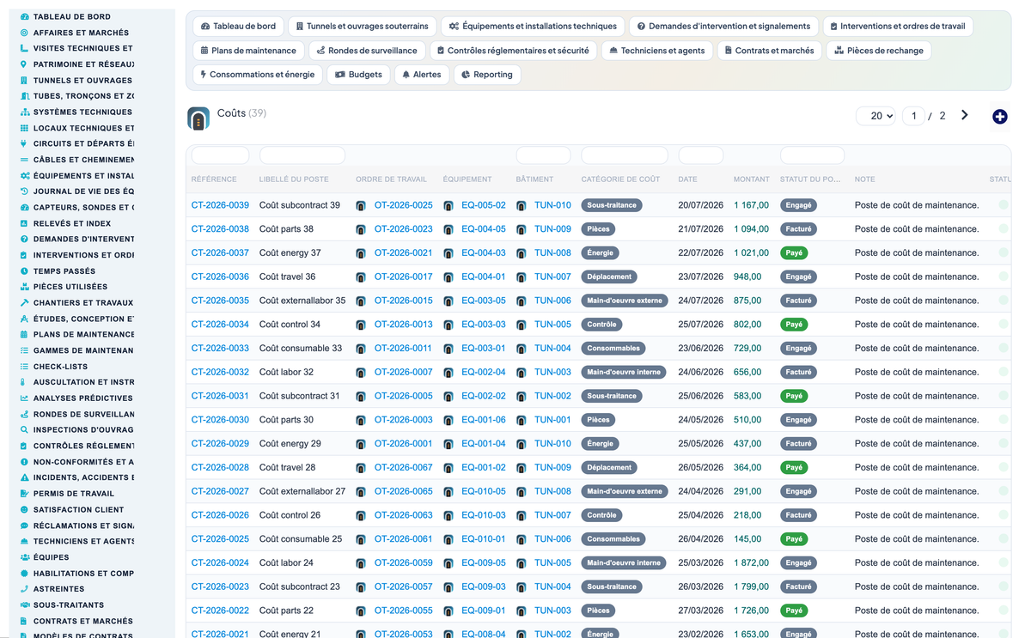
Task: Click Check-lists sidebar icon
Action: click(x=24, y=367)
